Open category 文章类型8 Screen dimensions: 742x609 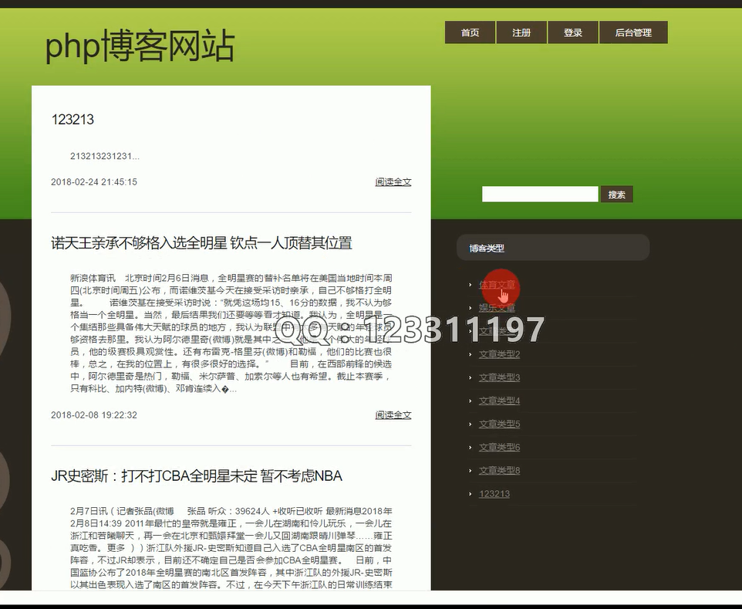point(499,470)
